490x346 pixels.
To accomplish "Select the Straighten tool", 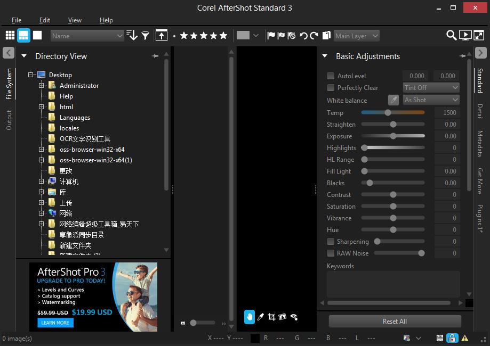I will pyautogui.click(x=283, y=317).
